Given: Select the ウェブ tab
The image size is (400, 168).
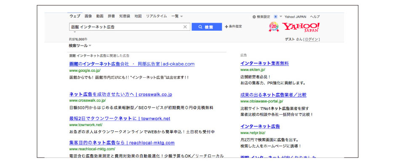Looking at the screenshot, I should [75, 16].
